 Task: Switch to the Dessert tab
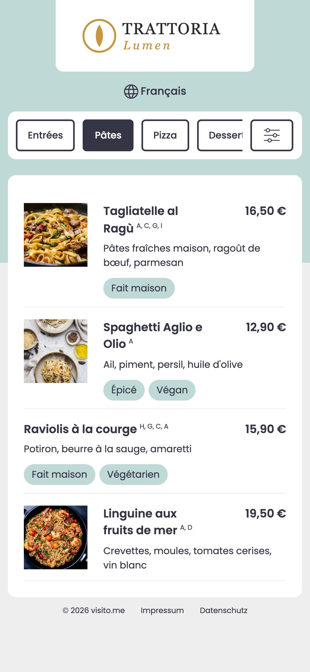click(220, 135)
